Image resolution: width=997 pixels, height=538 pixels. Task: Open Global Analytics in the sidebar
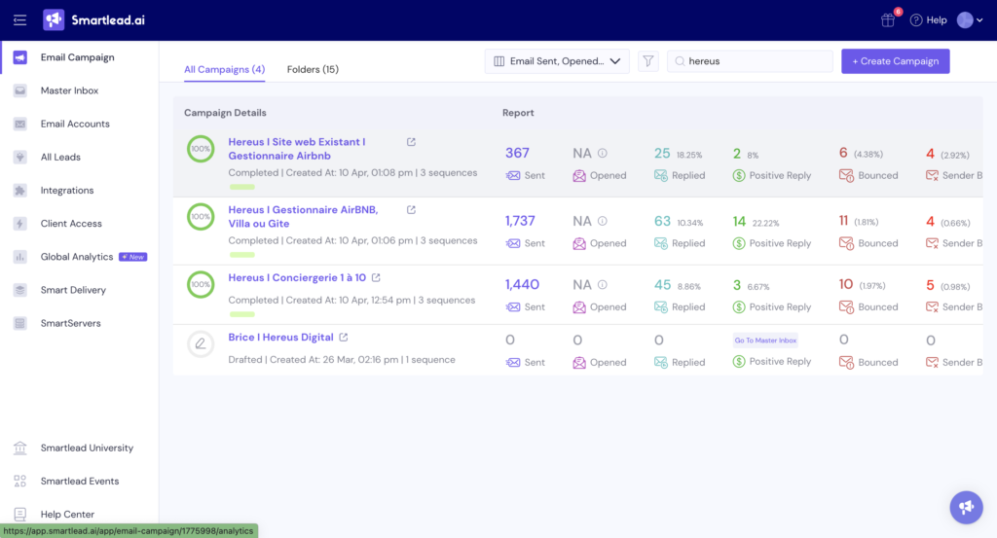[77, 257]
